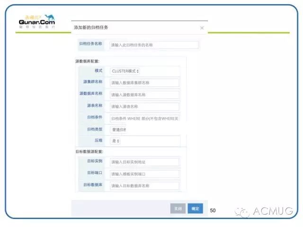The width and height of the screenshot is (303, 227).
Task: Focus the 源集群名称 input field
Action: pos(144,83)
